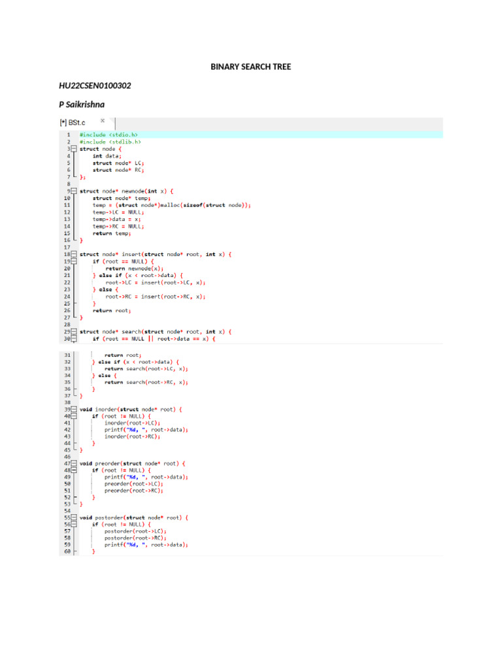The width and height of the screenshot is (502, 669).
Task: Click the 'struct node* LC;' declaration
Action: click(x=118, y=163)
